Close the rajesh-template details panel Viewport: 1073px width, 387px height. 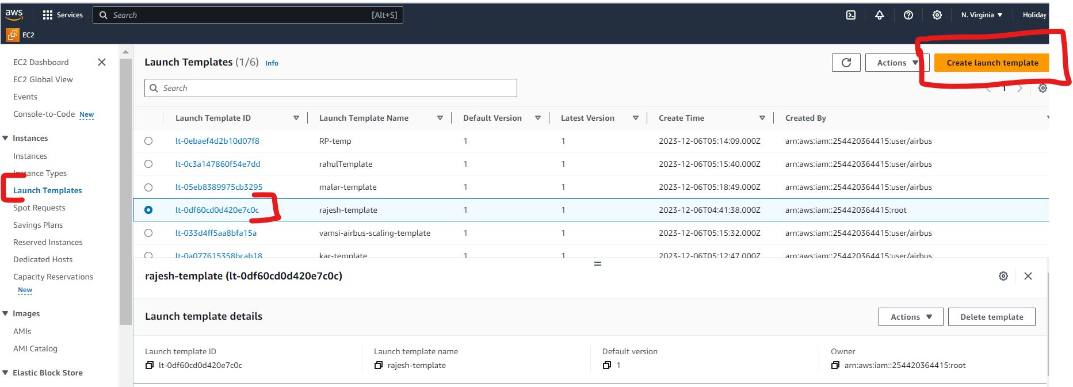point(1028,276)
